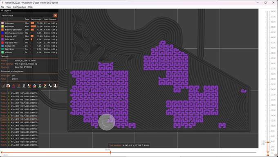Click the vertical slider lock icon
278x157 pixels.
coord(268,155)
